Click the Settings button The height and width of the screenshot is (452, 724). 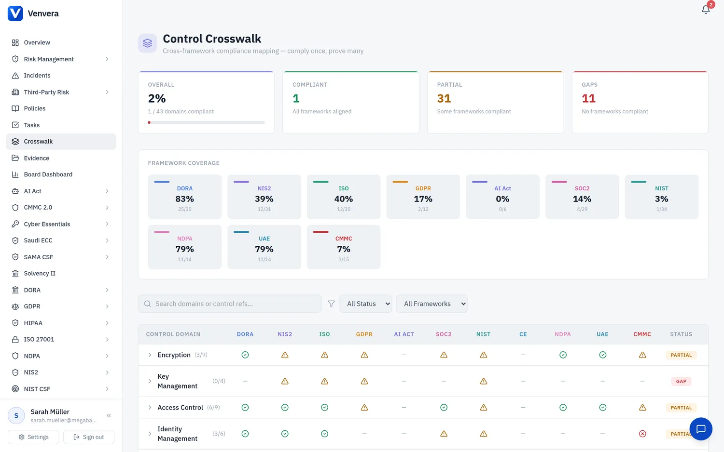33,437
